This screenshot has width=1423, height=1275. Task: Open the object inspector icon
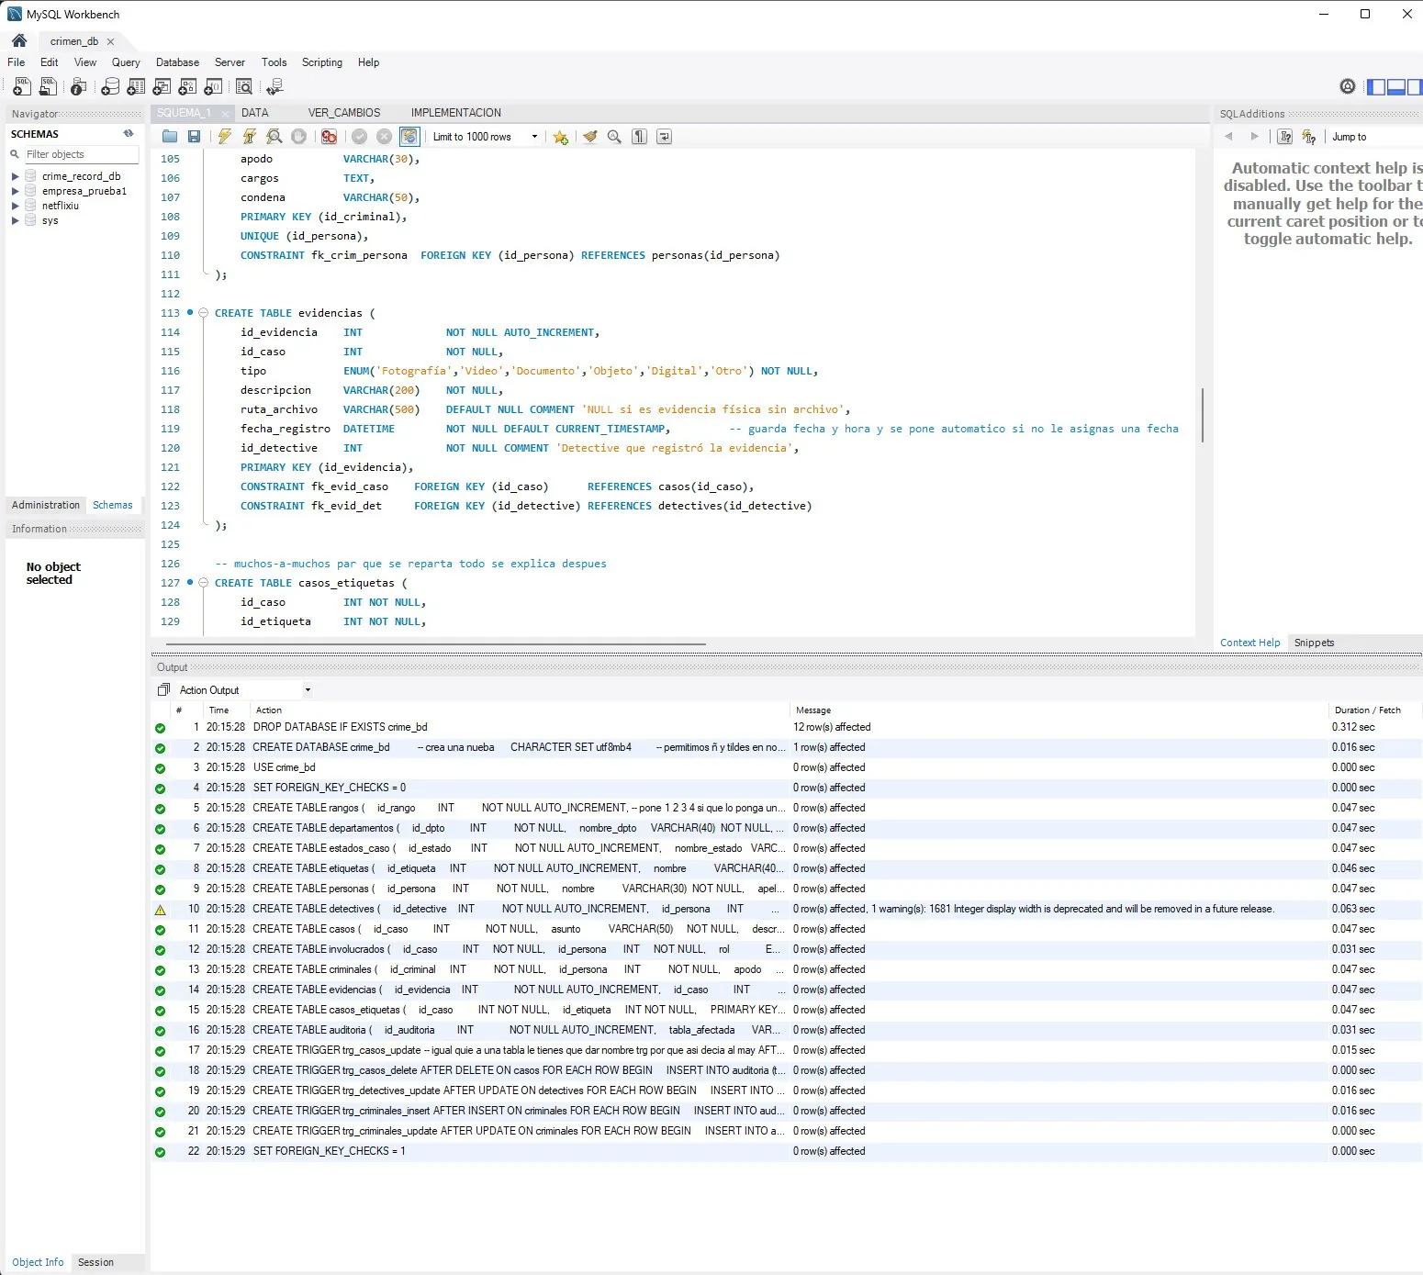click(79, 86)
